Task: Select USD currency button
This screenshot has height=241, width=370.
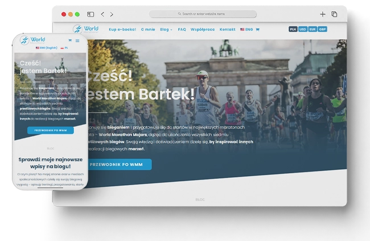Action: tap(302, 29)
